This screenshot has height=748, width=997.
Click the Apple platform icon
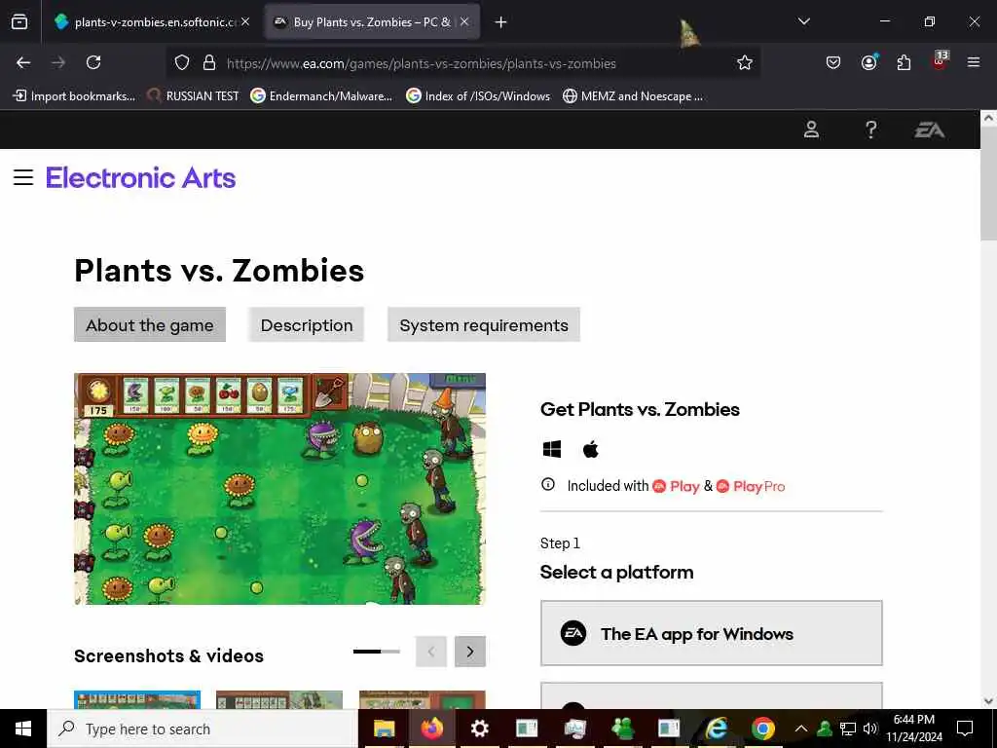[x=591, y=450]
